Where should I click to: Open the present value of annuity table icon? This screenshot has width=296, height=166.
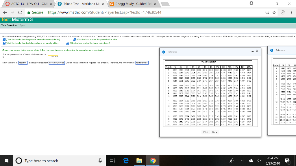coord(4,39)
